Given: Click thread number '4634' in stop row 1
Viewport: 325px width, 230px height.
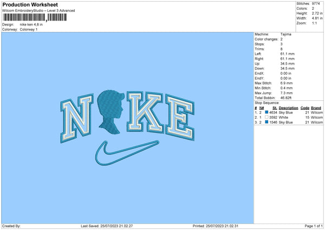Looking at the screenshot, I should 273,112.
